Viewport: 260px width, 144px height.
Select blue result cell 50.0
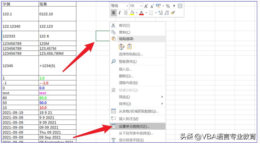[57, 103]
